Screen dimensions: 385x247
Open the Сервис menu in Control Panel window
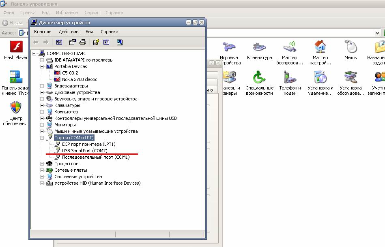coord(92,13)
